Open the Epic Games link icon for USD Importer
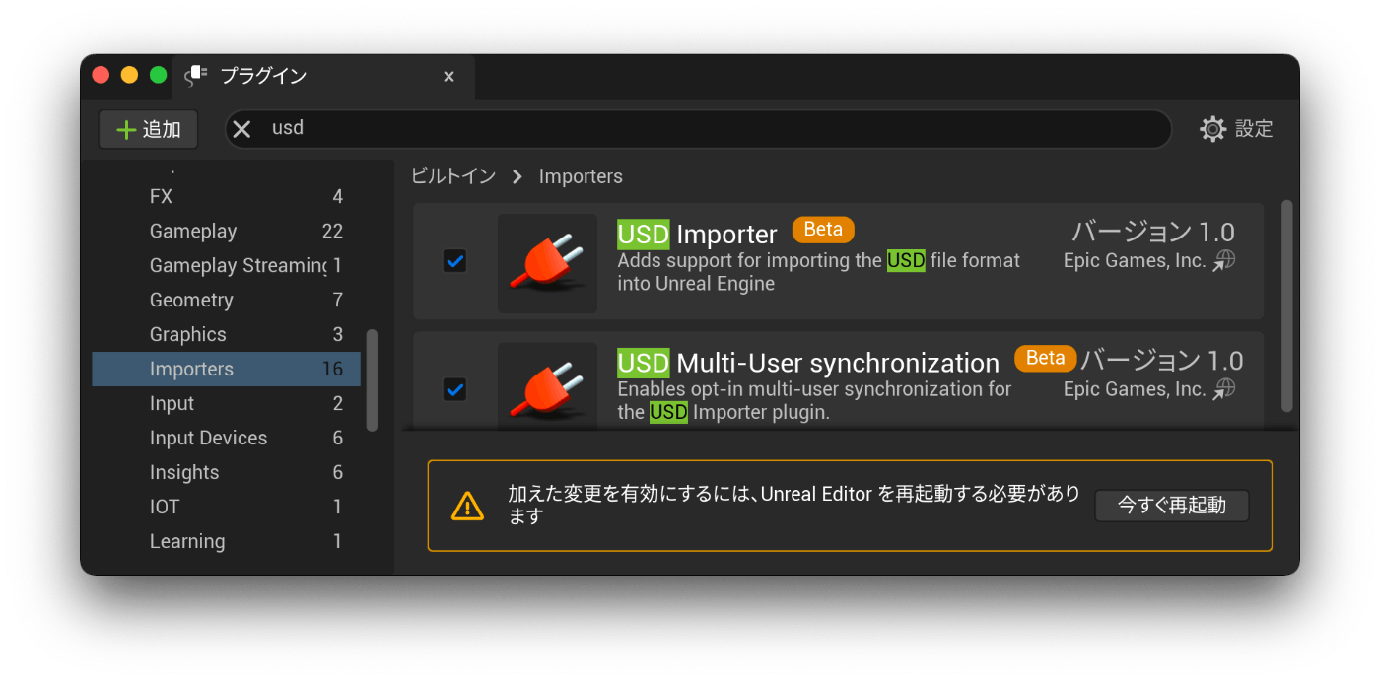 (1224, 261)
